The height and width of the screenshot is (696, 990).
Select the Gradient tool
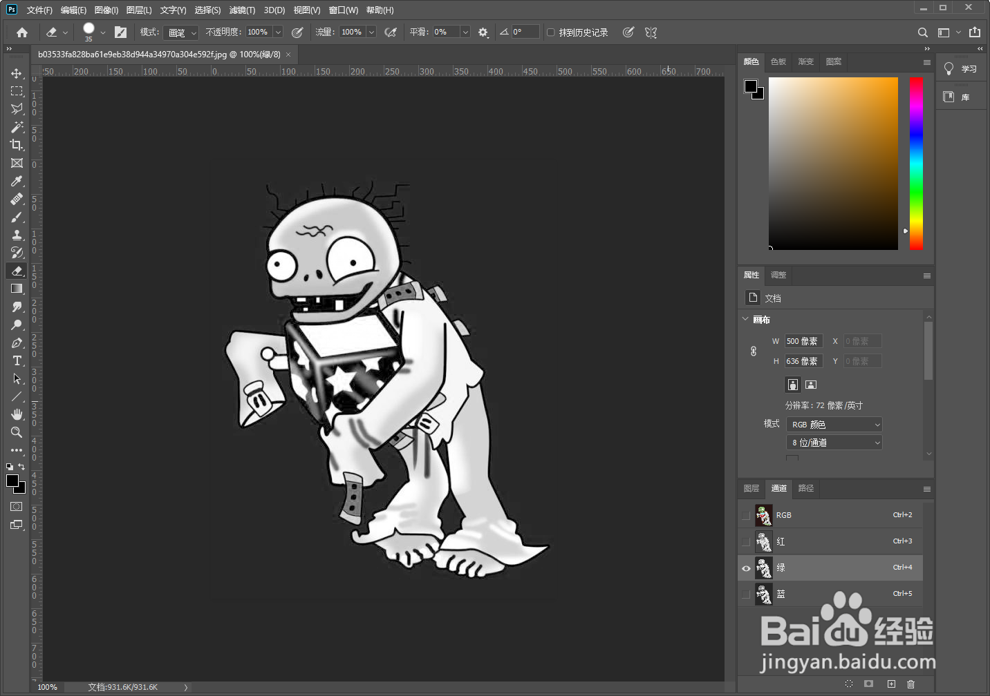17,289
